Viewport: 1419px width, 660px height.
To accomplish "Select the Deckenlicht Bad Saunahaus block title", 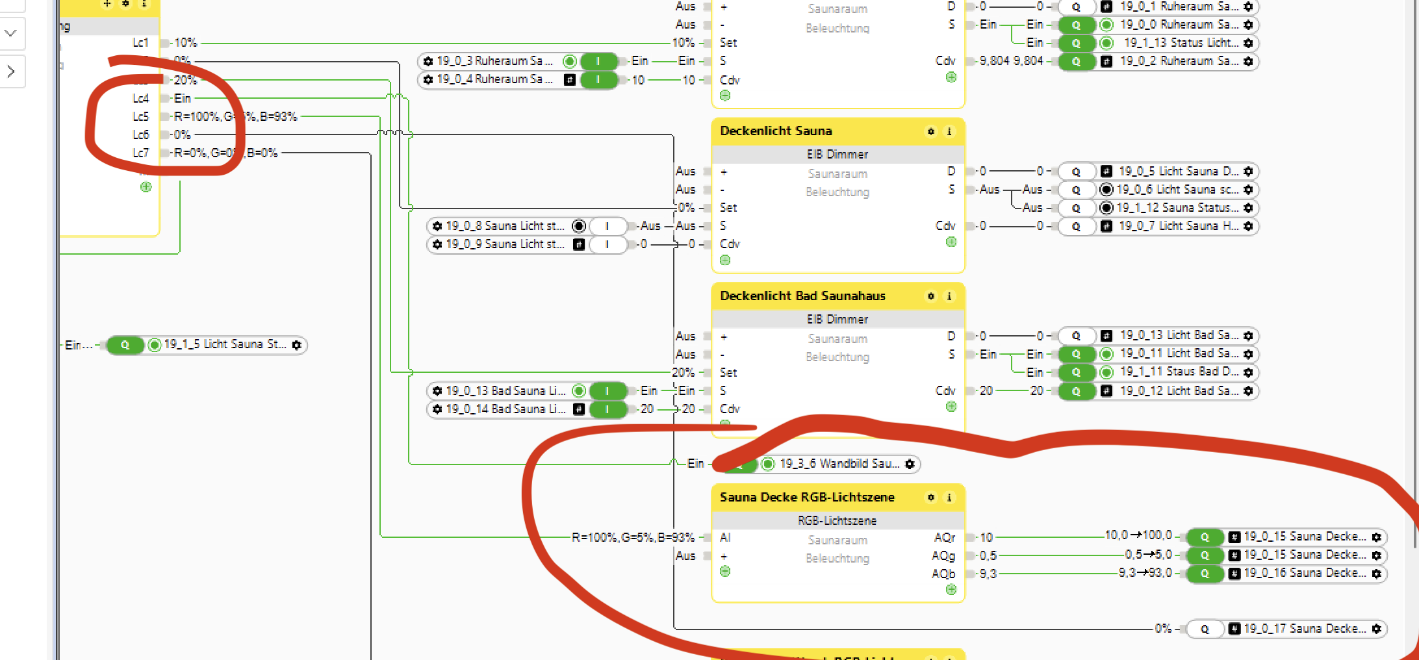I will [802, 296].
